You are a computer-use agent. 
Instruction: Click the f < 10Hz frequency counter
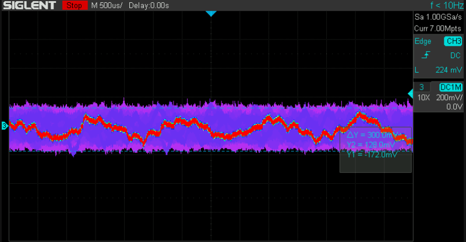(x=440, y=5)
